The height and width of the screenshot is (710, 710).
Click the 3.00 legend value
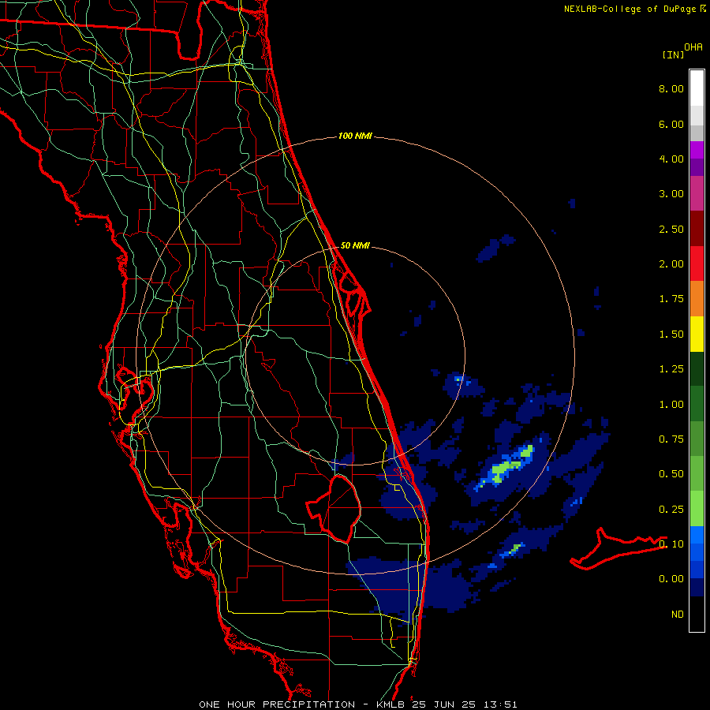point(671,194)
